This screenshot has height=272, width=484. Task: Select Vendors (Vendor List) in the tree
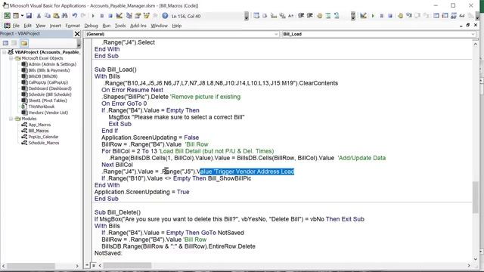click(48, 113)
